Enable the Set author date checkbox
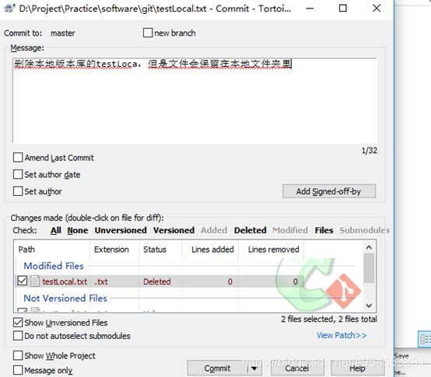The image size is (431, 377). coord(18,174)
